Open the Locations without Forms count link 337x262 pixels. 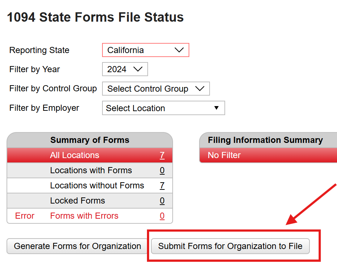click(x=162, y=185)
